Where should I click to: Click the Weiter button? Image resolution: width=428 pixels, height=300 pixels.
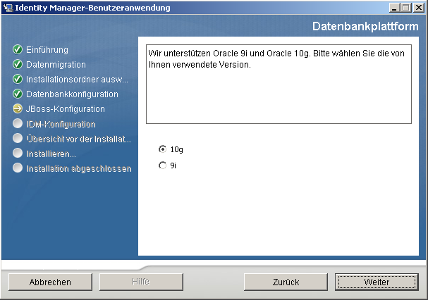click(377, 282)
